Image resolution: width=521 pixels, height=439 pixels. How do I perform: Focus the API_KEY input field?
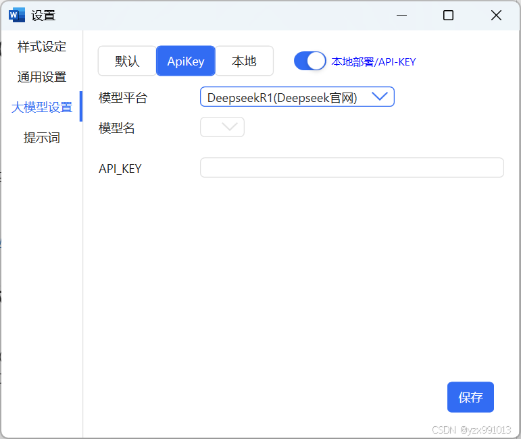pyautogui.click(x=352, y=167)
